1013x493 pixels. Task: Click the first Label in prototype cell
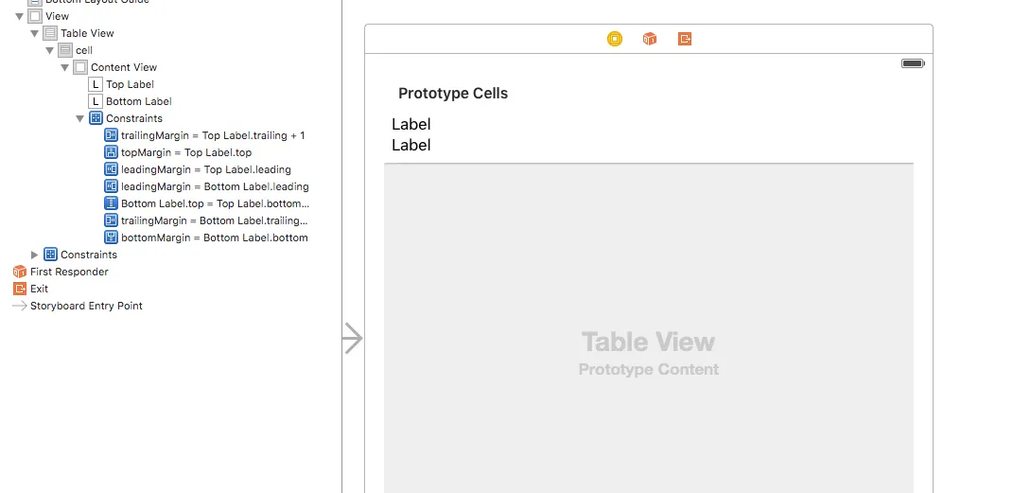(x=411, y=124)
